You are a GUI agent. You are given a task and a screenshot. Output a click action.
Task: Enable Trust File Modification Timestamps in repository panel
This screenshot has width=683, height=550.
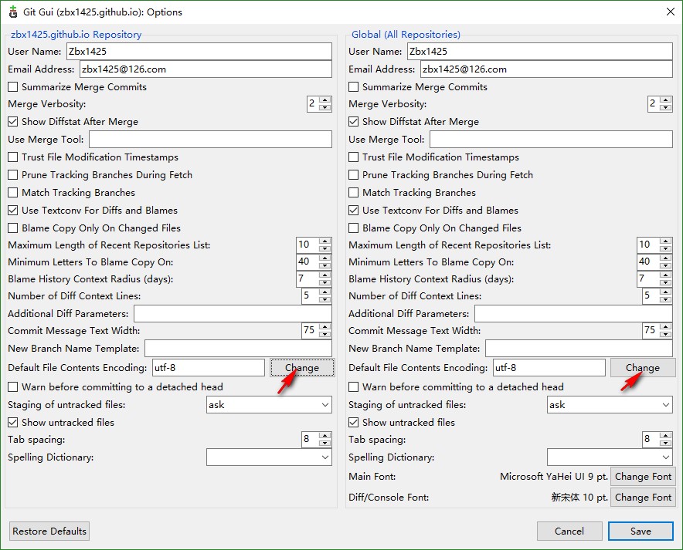click(x=13, y=157)
